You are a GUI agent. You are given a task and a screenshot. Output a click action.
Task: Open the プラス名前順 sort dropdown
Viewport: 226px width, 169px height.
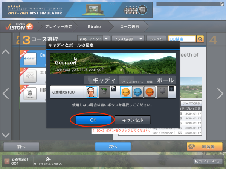(x=128, y=39)
